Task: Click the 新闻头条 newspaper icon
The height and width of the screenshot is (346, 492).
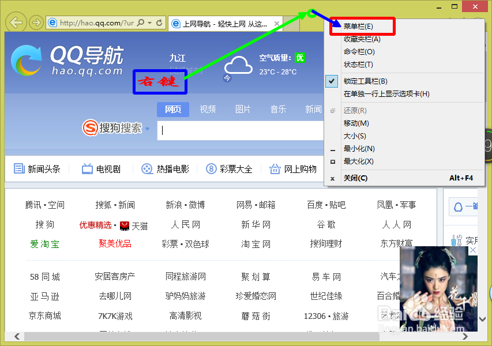Action: [19, 169]
